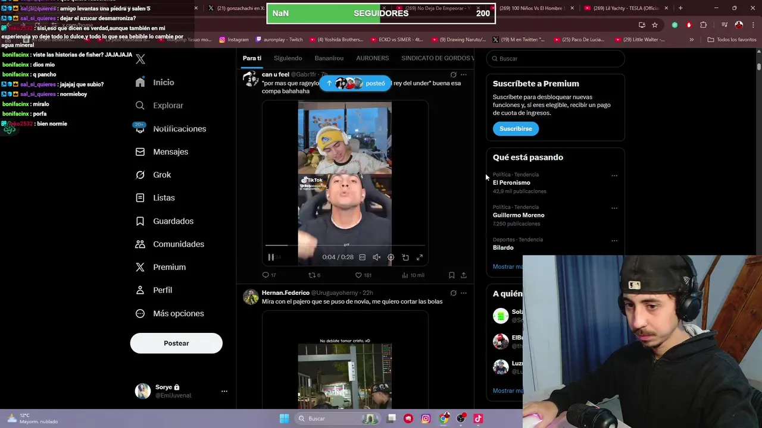This screenshot has width=762, height=428.
Task: Expand Más opciones menu
Action: point(170,313)
